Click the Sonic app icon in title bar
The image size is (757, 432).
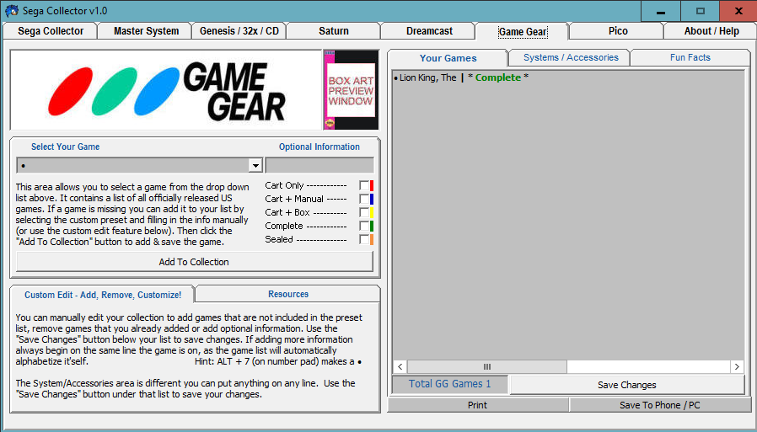point(11,10)
